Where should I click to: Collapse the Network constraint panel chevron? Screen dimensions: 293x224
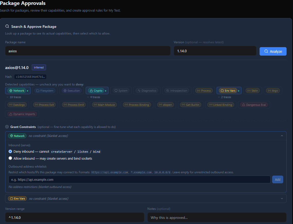click(x=282, y=136)
